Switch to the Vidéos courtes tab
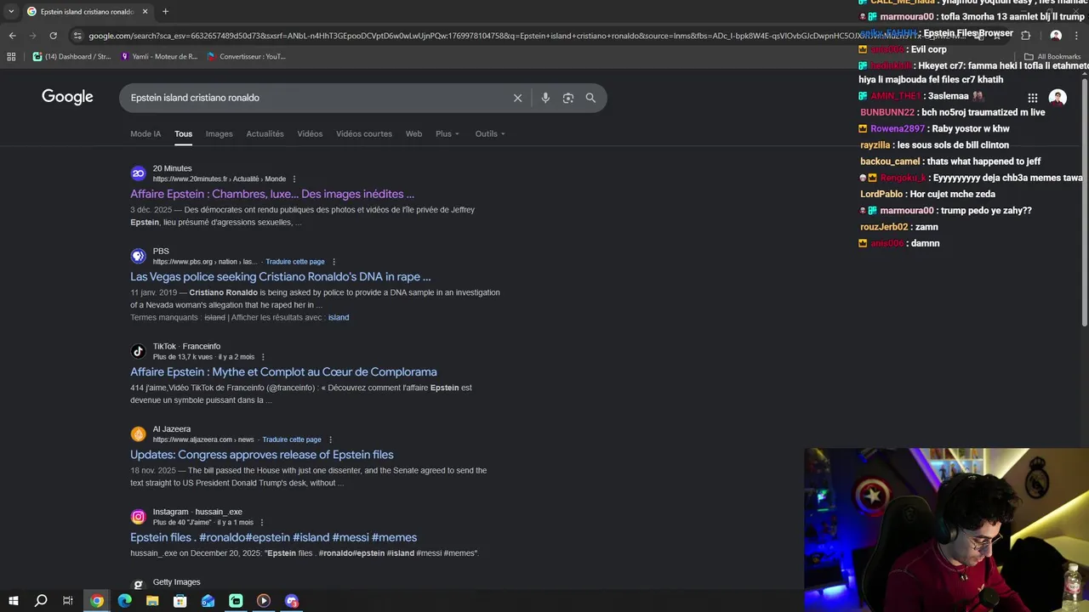This screenshot has height=612, width=1089. point(364,134)
